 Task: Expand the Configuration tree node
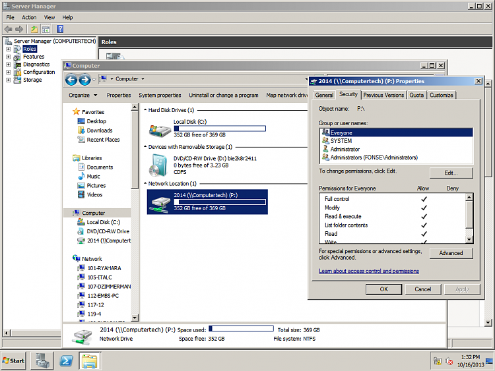[9, 72]
